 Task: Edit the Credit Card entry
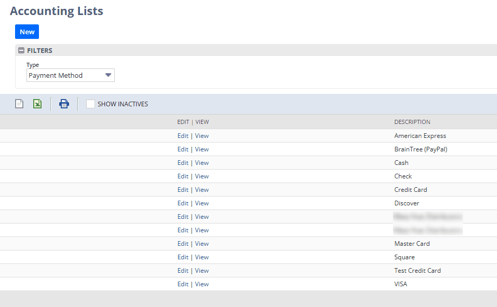183,190
